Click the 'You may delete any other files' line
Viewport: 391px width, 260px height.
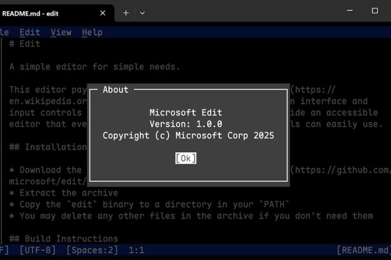pyautogui.click(x=191, y=216)
